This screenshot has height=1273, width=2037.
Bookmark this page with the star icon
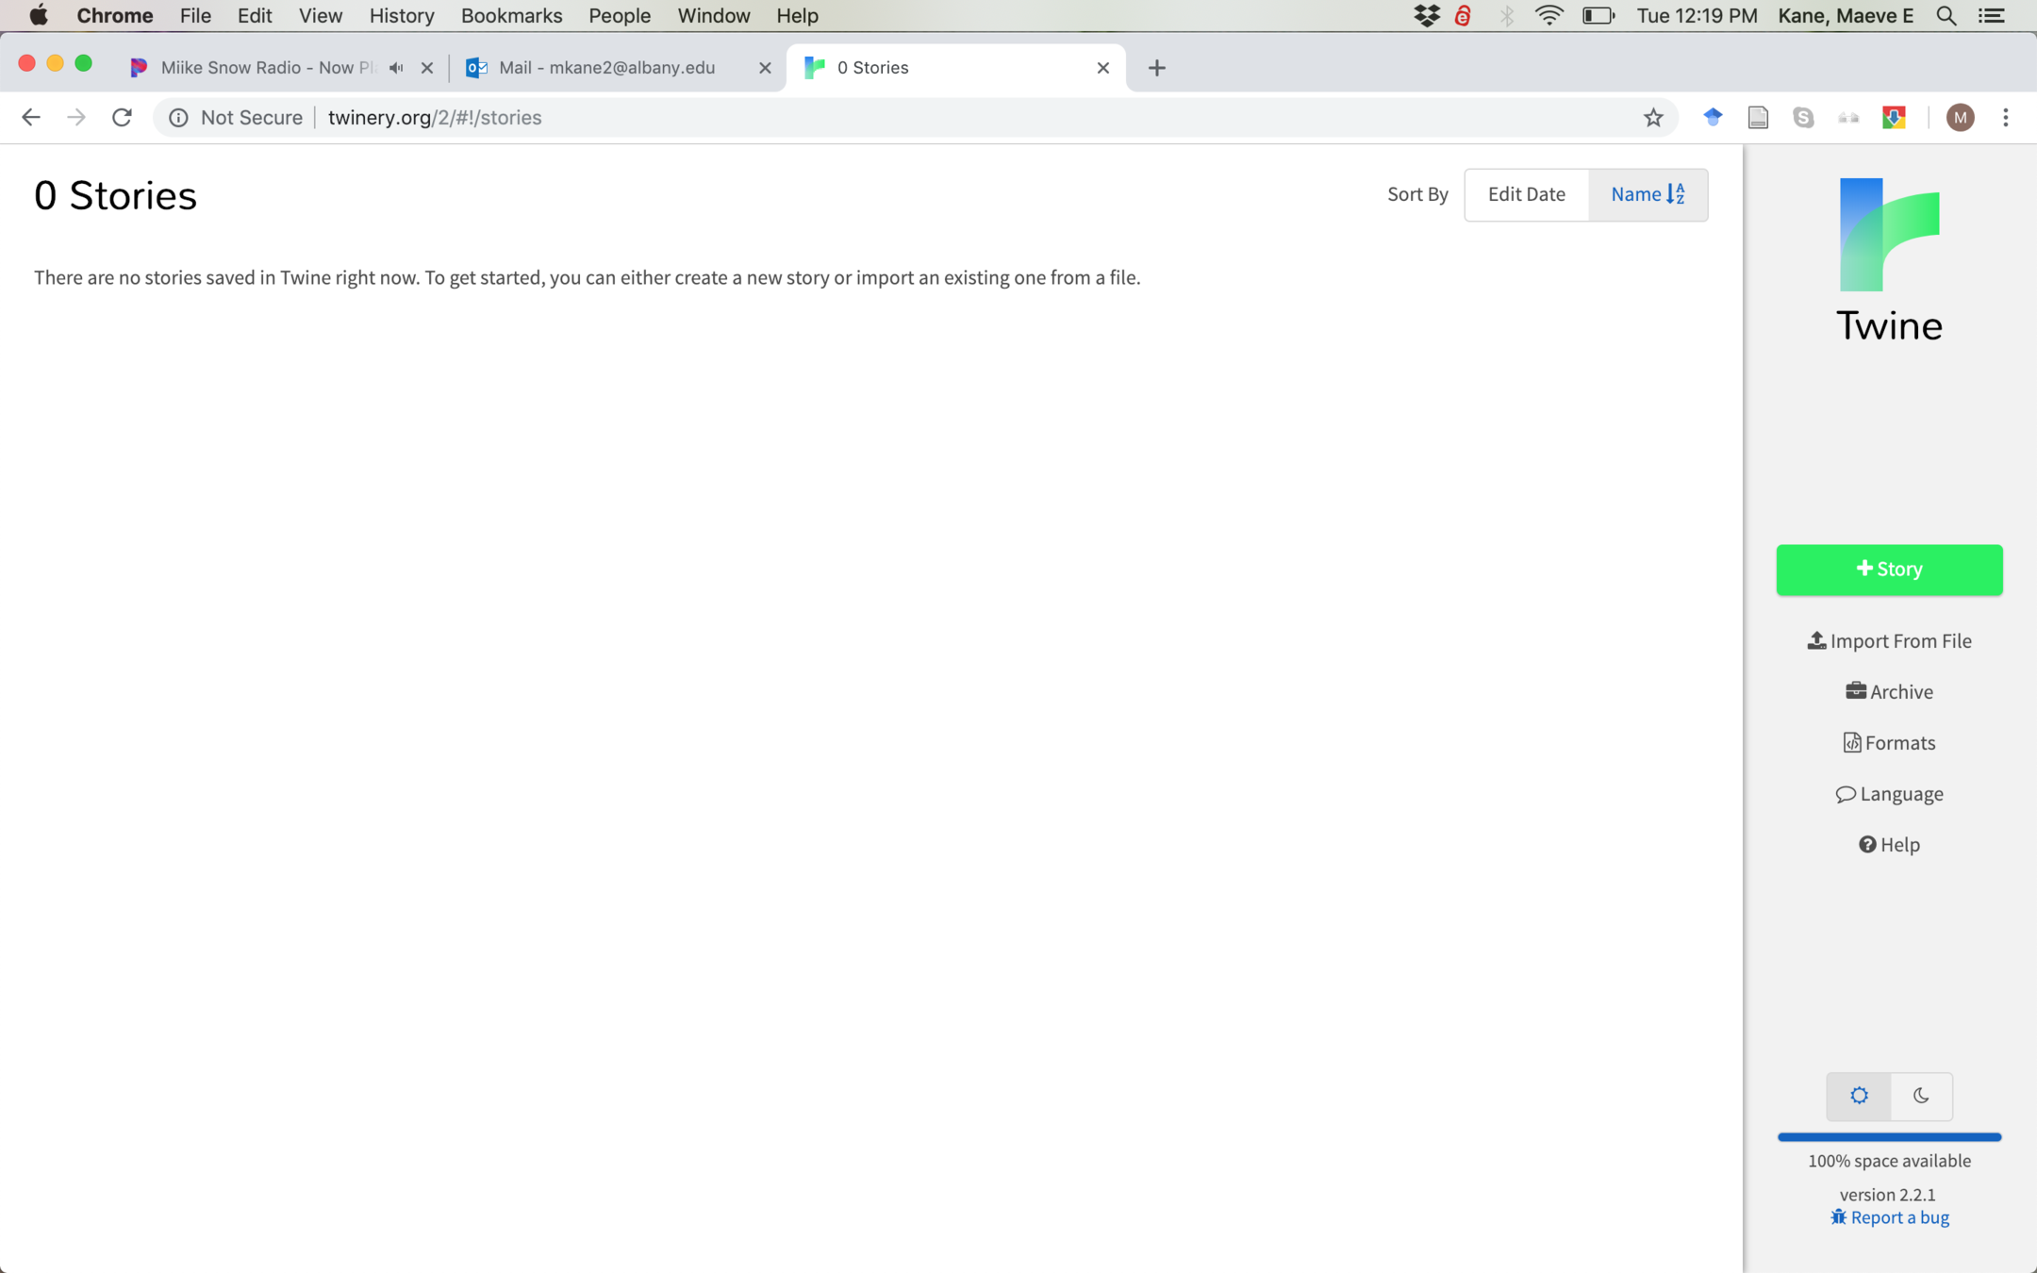1653,118
